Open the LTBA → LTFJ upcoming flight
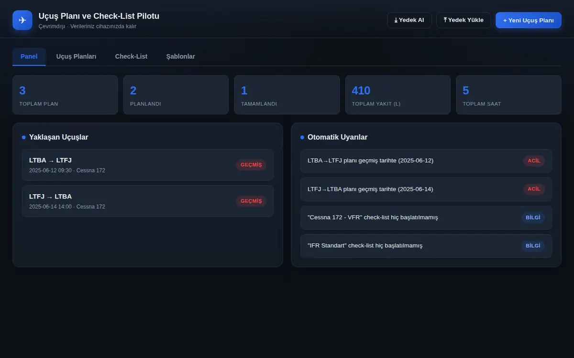 click(148, 165)
